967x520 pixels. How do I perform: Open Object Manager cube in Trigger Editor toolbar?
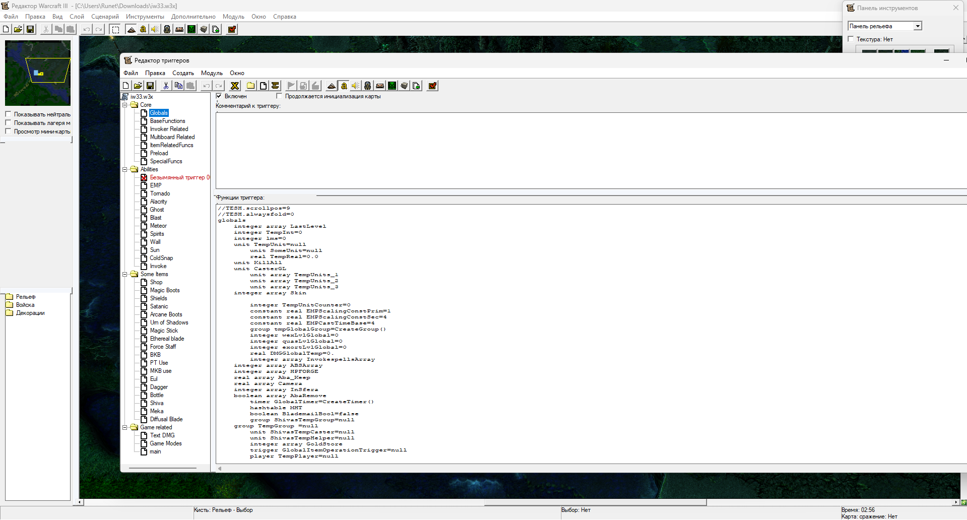click(404, 86)
